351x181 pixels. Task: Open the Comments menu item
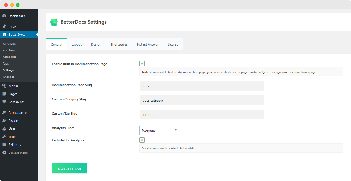[x=19, y=102]
